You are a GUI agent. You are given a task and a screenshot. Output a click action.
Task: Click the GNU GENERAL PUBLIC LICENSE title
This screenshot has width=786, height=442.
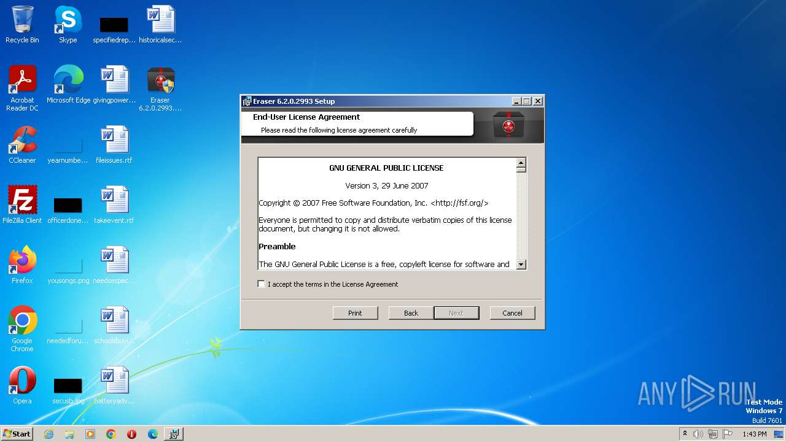(386, 168)
